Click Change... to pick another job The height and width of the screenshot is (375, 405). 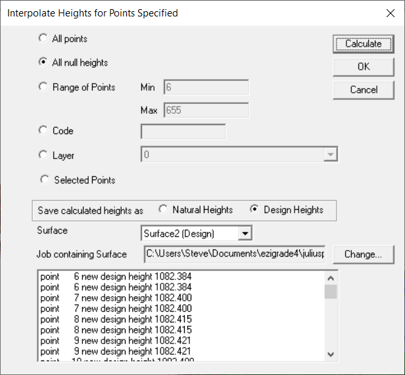point(363,254)
